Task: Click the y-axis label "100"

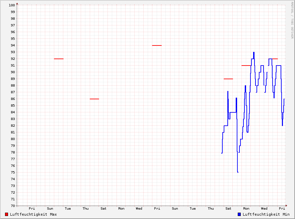Action: click(12, 5)
